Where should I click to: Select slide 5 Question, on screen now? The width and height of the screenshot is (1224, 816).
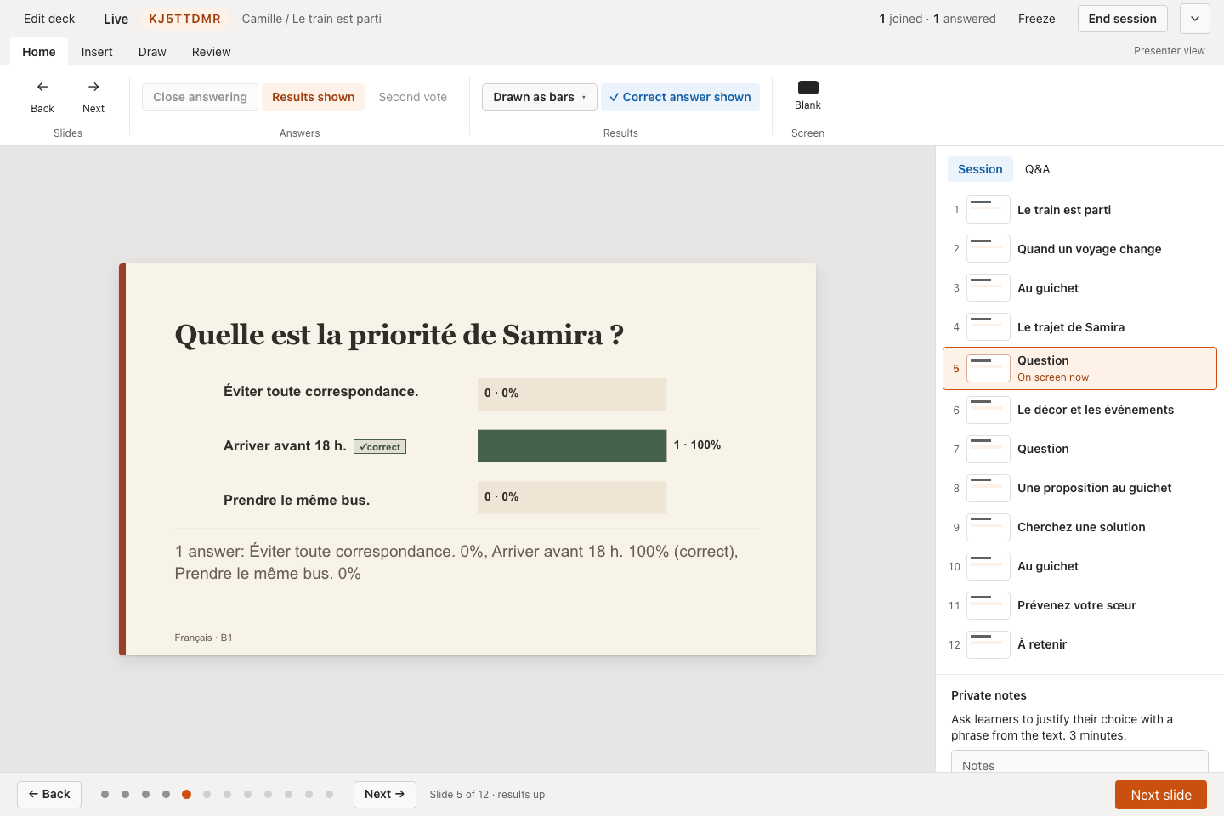pyautogui.click(x=1079, y=368)
